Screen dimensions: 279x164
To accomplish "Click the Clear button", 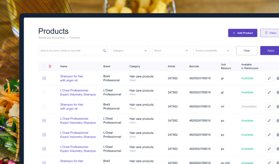I will tap(247, 51).
